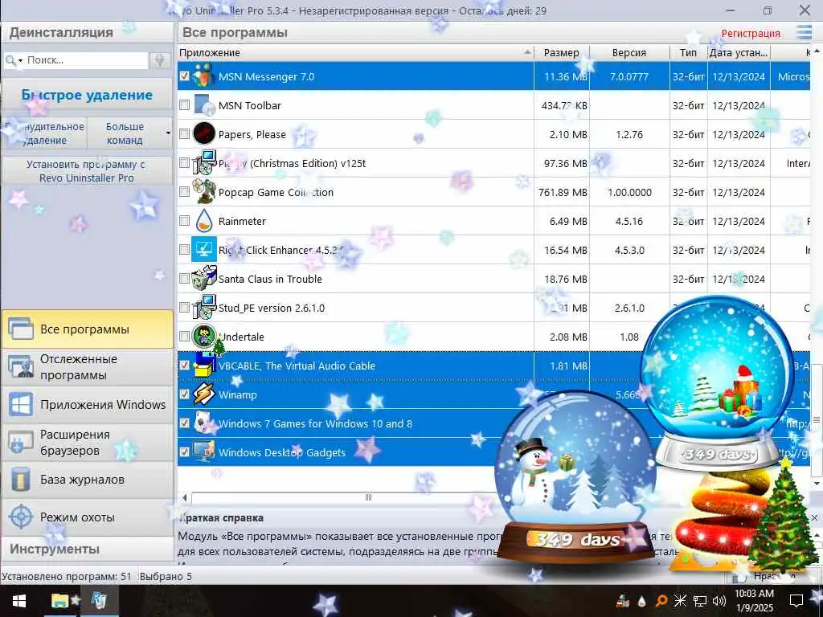The width and height of the screenshot is (823, 617).
Task: Click the network tray icon
Action: point(700,601)
